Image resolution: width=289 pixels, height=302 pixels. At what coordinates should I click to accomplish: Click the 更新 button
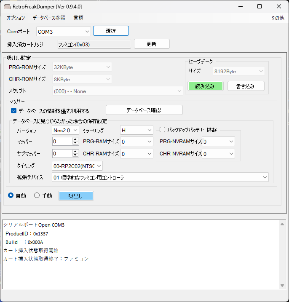tap(152, 44)
